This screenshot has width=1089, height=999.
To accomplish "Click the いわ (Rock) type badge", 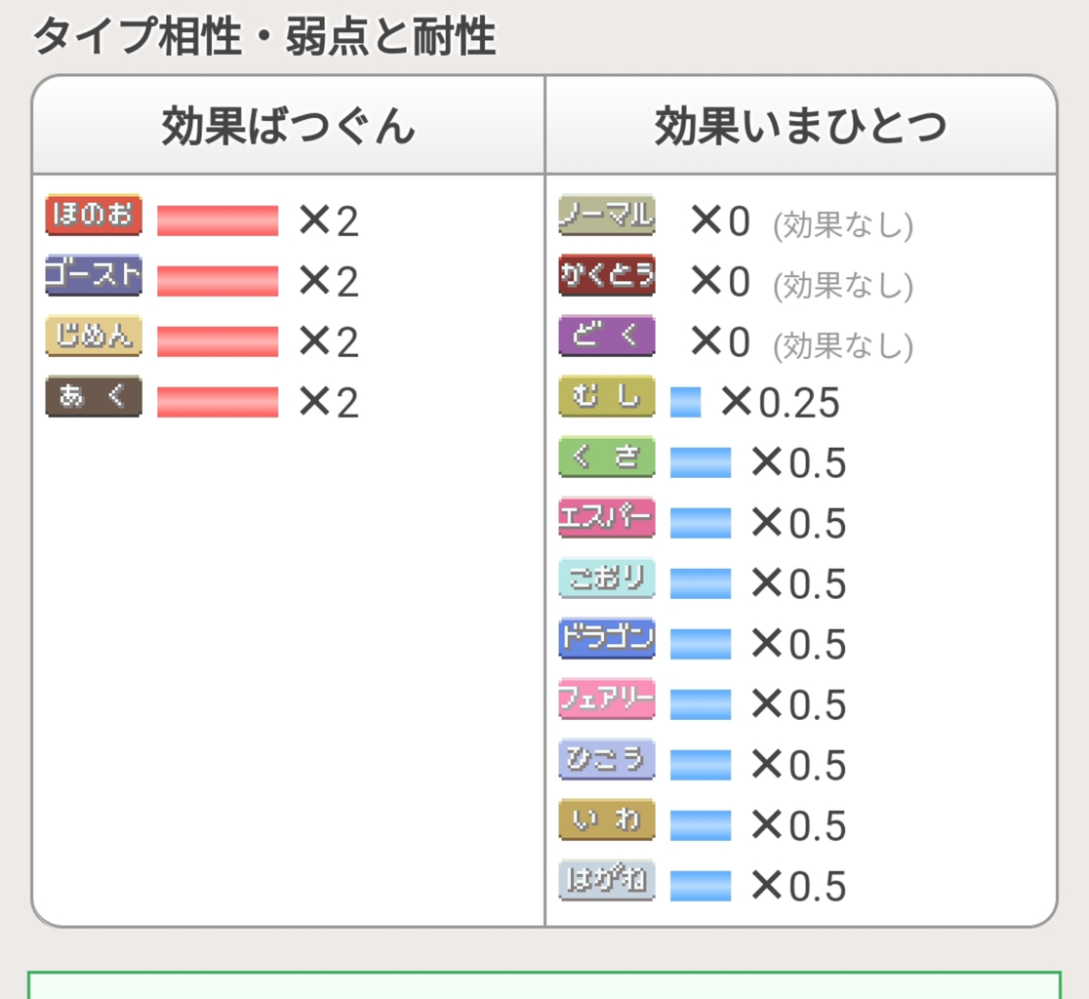I will click(x=606, y=819).
